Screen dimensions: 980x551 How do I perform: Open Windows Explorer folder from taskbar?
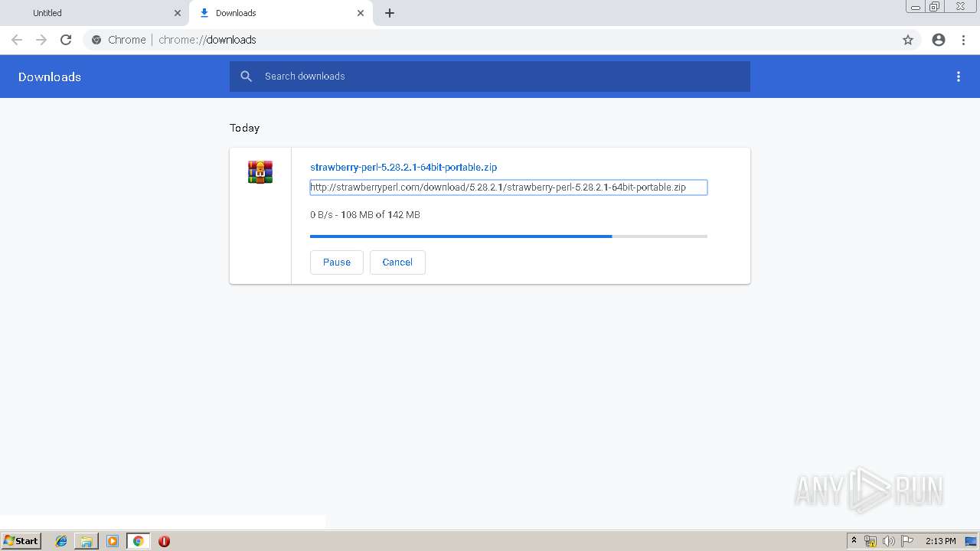coord(87,541)
